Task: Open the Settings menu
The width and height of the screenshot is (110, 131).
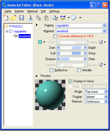Action: point(54,11)
